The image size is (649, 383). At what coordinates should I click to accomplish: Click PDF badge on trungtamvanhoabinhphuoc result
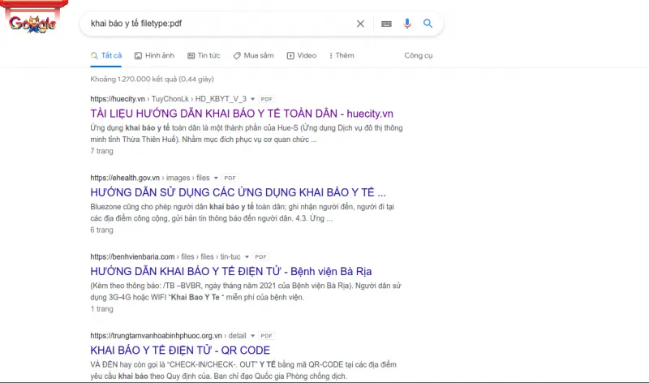point(267,336)
